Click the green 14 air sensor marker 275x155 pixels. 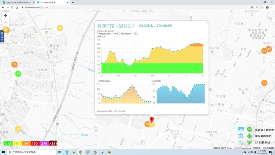tap(18, 73)
